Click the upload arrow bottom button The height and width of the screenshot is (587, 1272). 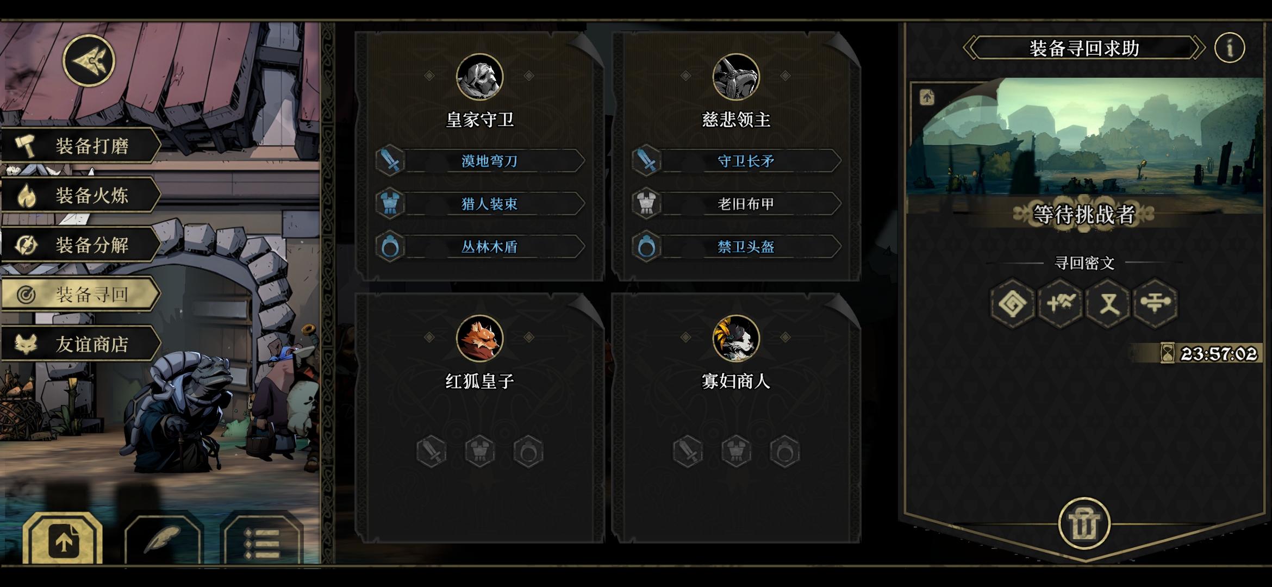63,541
